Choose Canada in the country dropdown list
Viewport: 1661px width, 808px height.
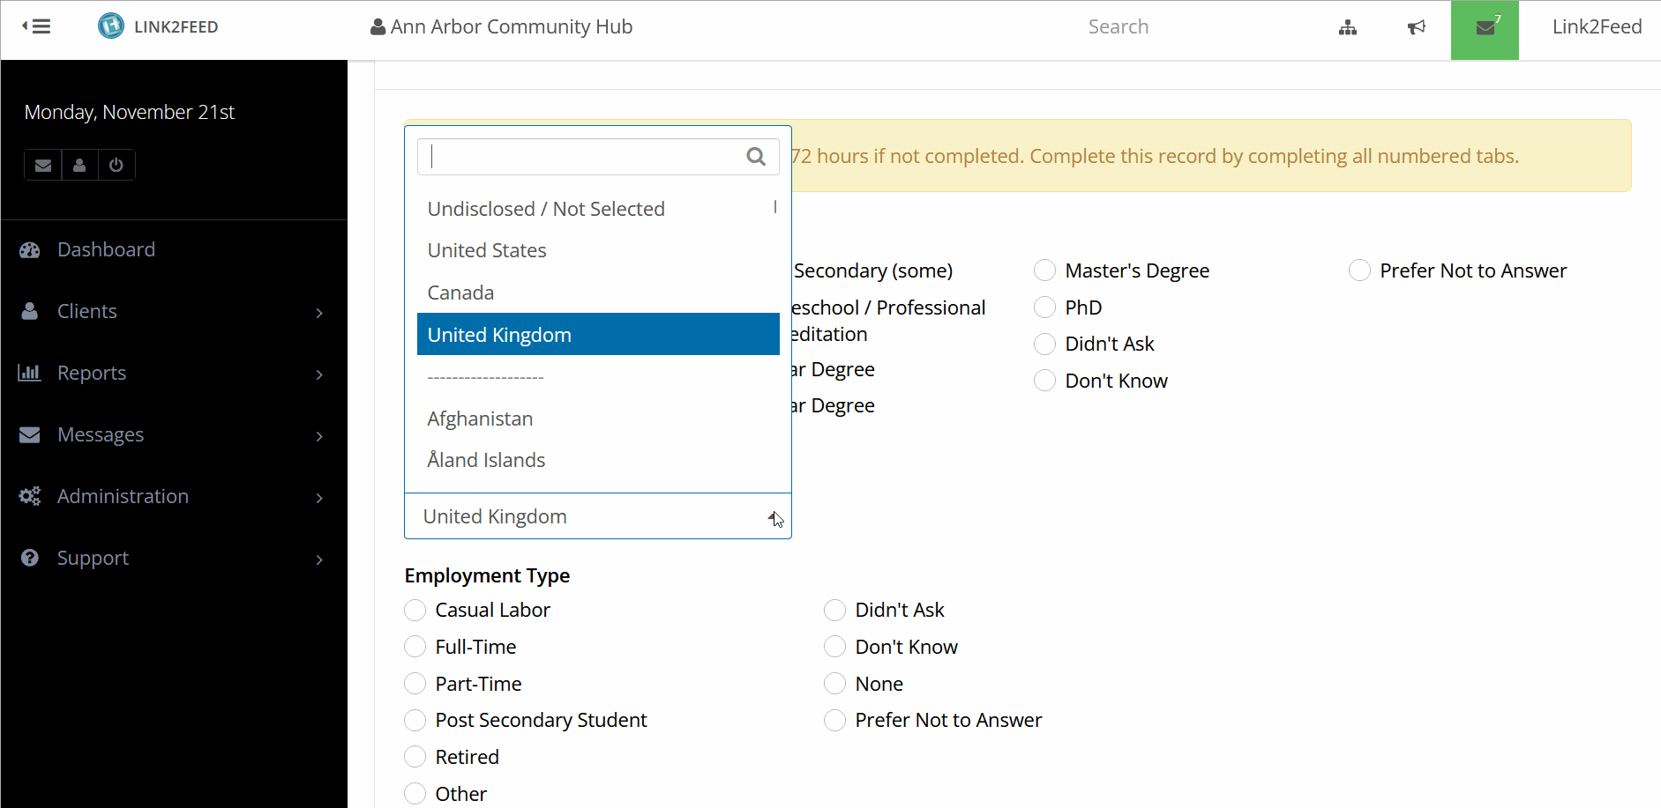(x=460, y=292)
